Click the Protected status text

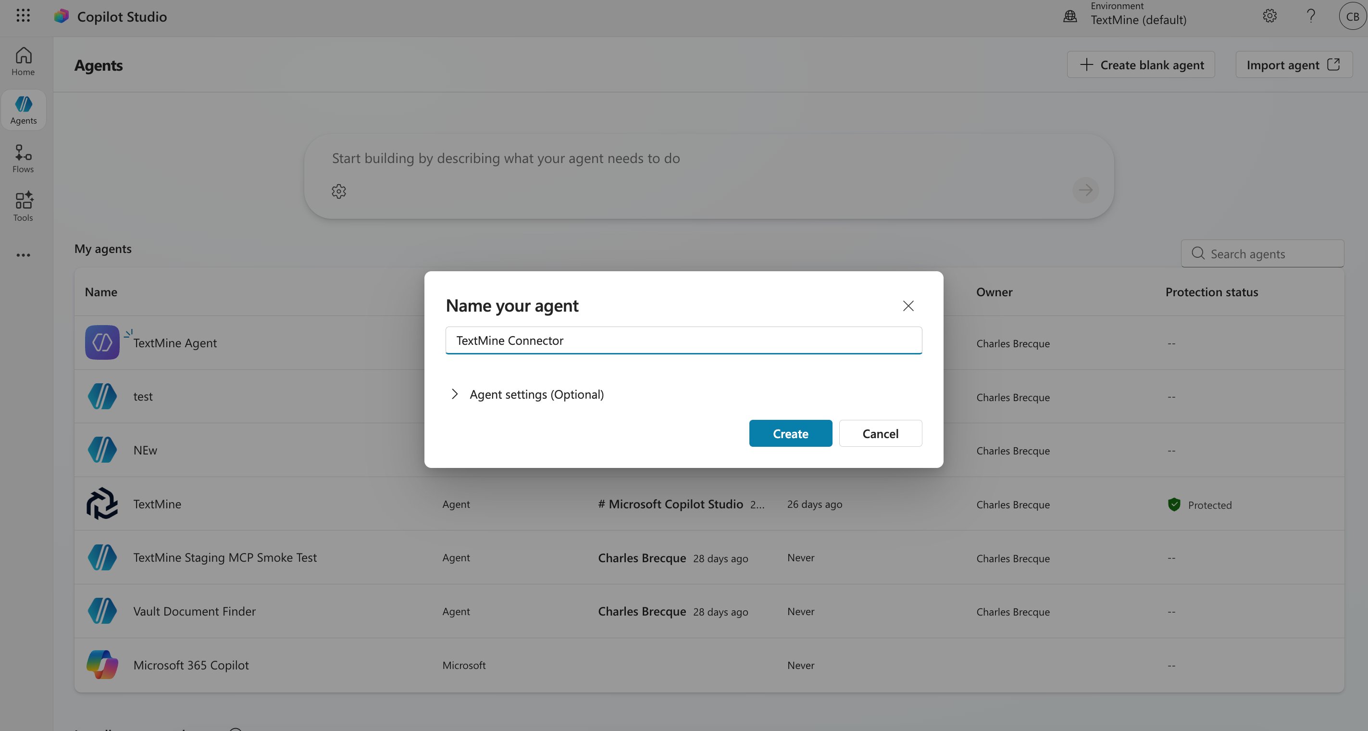coord(1210,505)
